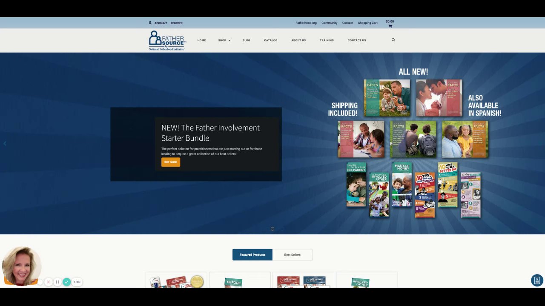Open the Shopping Cart link
Image resolution: width=545 pixels, height=306 pixels.
[x=368, y=23]
